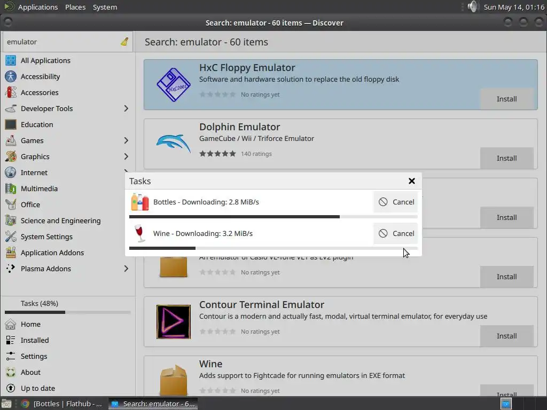Click the Contour Terminal Emulator title
547x410 pixels.
click(x=262, y=305)
